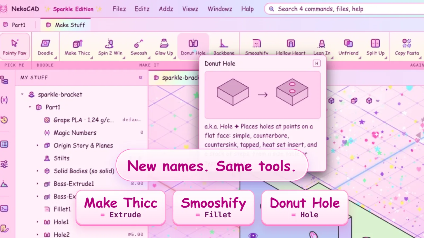Expand Origin Story & Planes node

coord(37,145)
